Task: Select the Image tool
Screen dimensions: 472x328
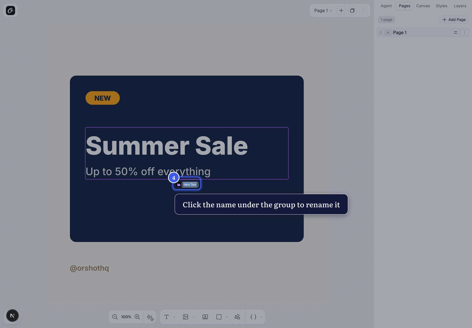Action: (x=186, y=317)
